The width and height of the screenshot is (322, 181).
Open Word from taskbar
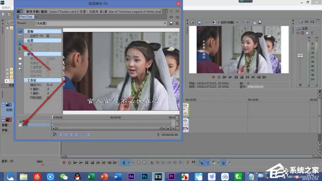[x=118, y=177]
